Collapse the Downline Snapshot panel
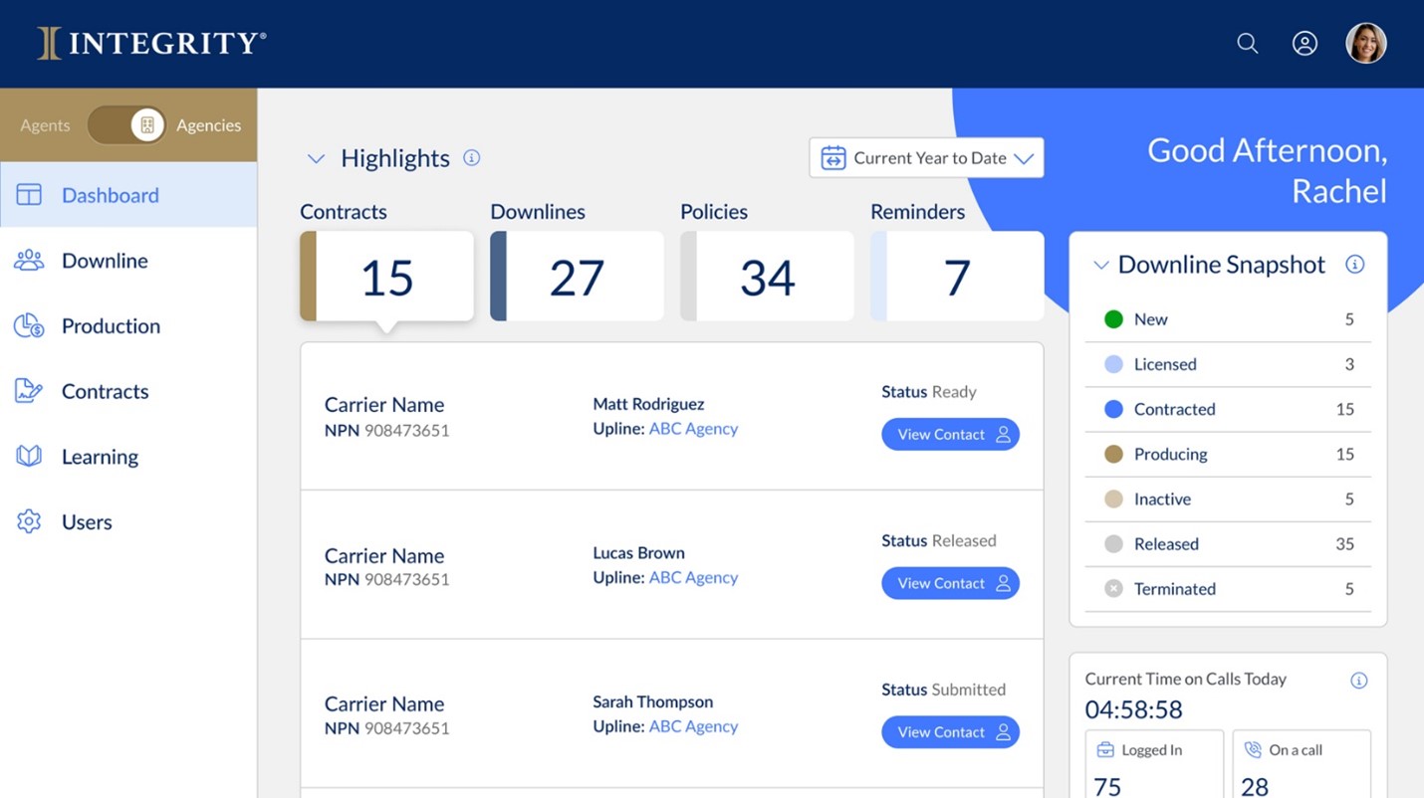Screen dimensions: 1424x798 (1101, 265)
